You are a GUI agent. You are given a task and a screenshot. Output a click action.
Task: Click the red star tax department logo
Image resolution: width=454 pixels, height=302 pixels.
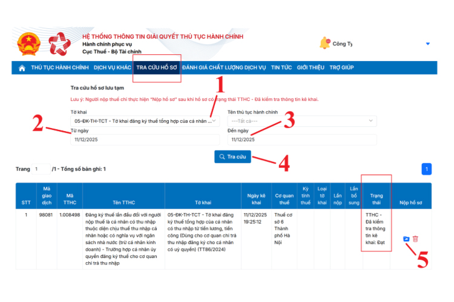[60, 44]
